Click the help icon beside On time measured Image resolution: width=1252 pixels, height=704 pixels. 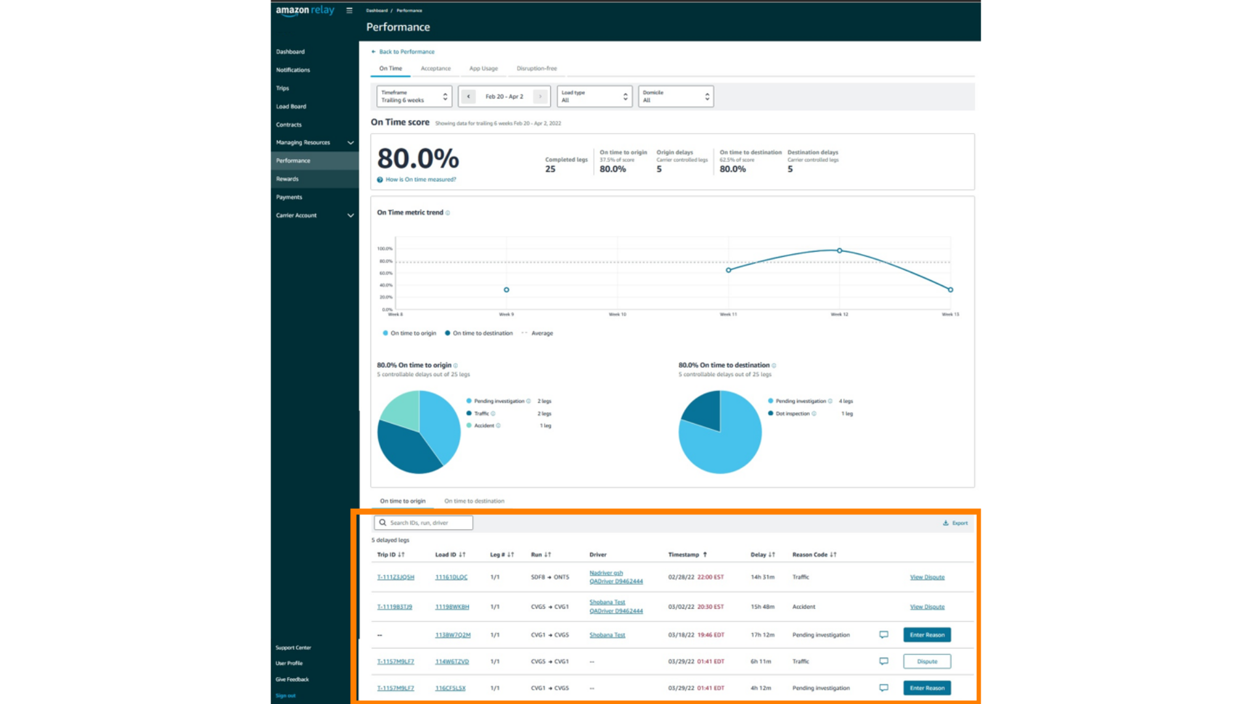380,180
